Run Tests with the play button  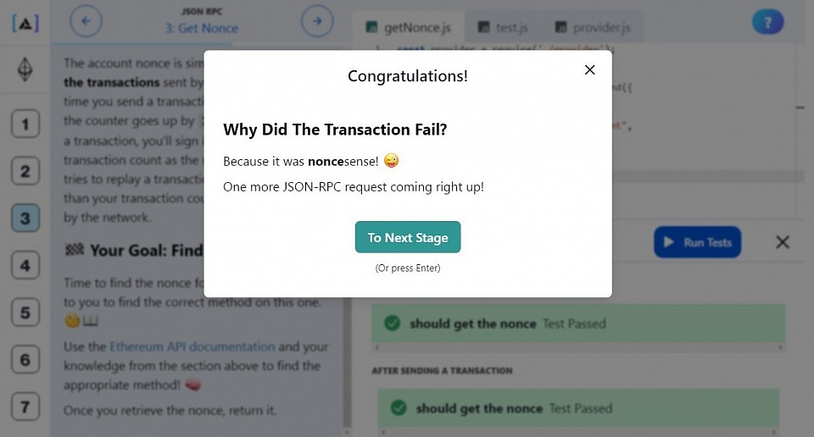point(697,242)
